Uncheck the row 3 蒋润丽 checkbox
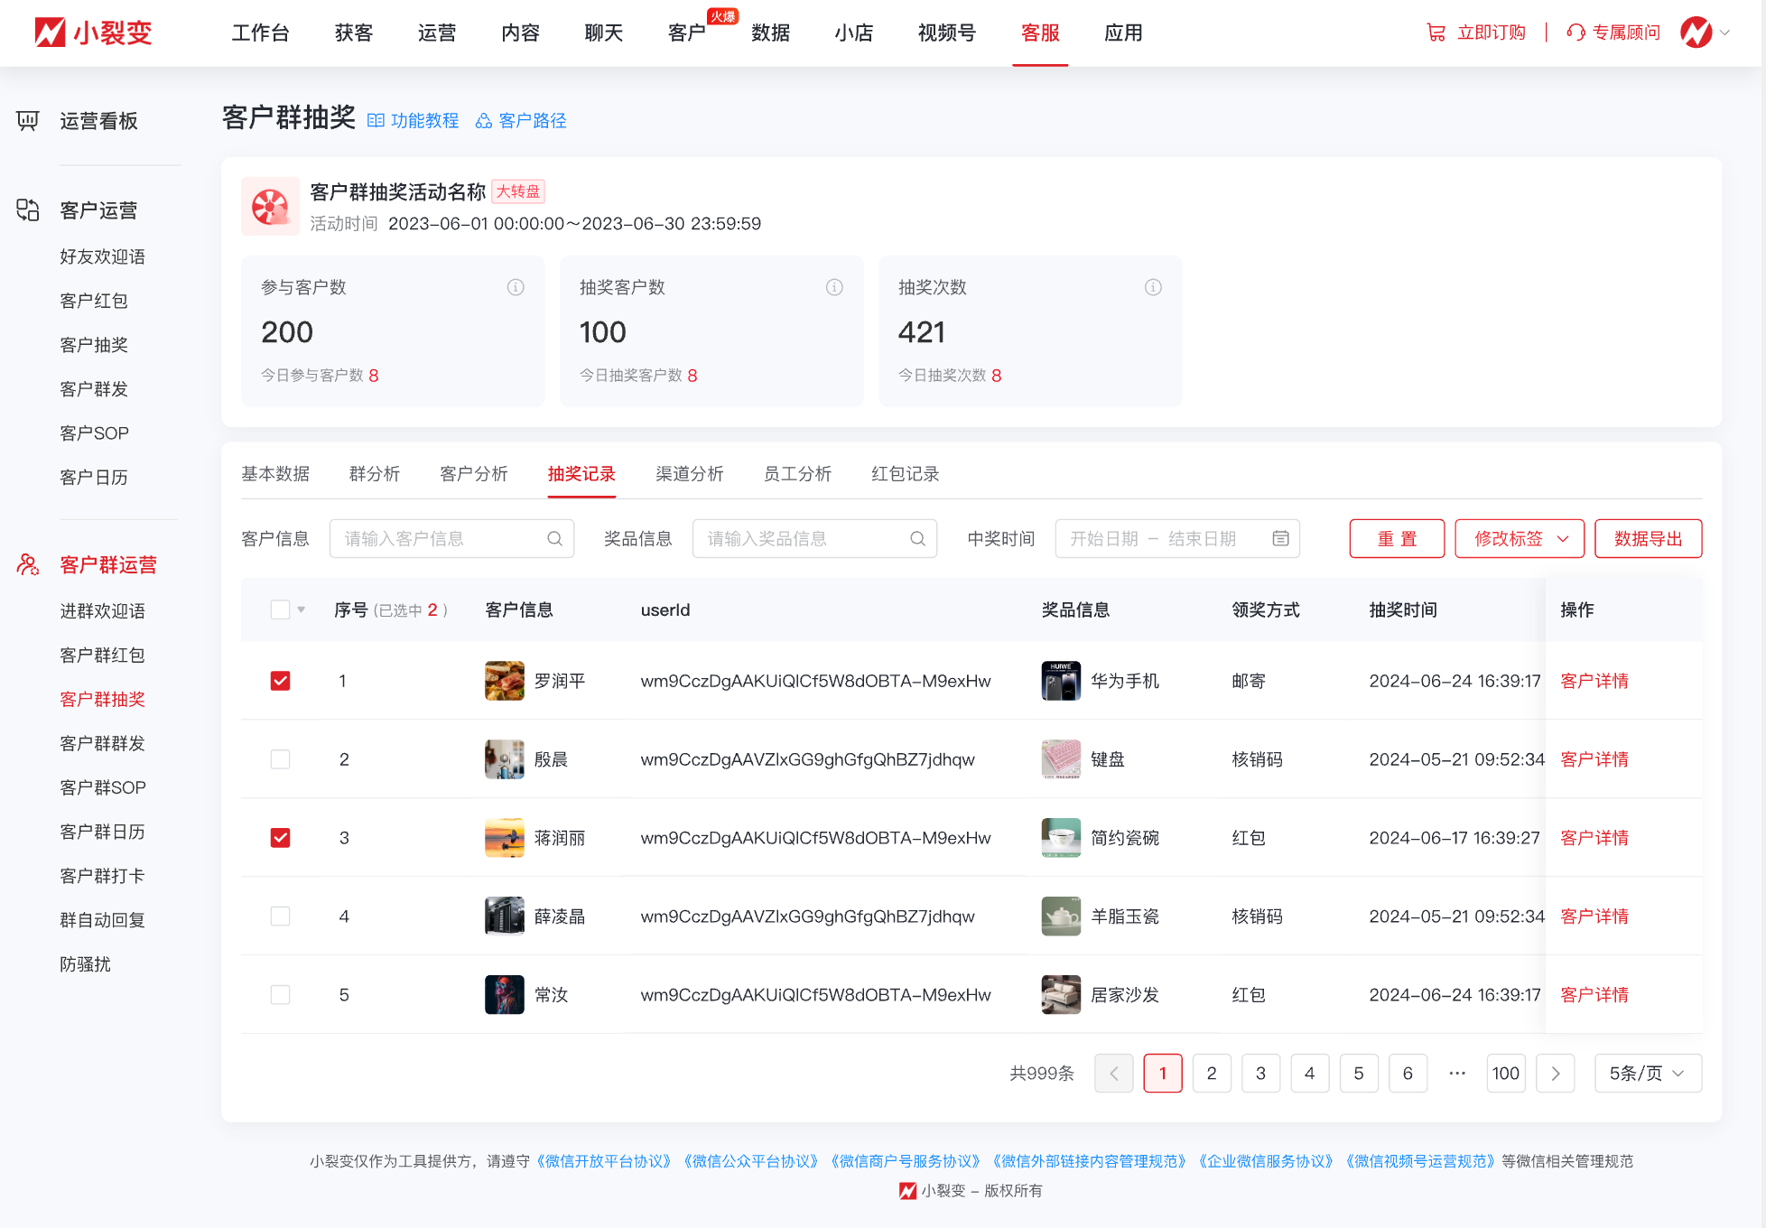 pos(280,838)
